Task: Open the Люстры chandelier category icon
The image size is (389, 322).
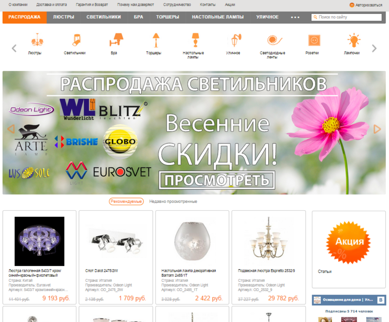Action: [37, 40]
